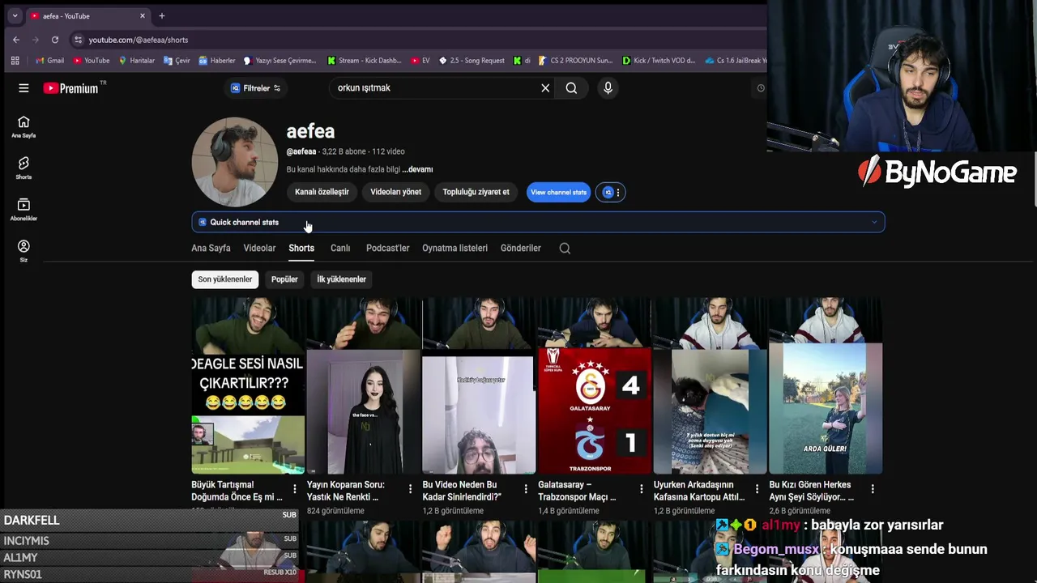Open options menu for 'Bu Video Neden Bu' short

click(x=526, y=489)
